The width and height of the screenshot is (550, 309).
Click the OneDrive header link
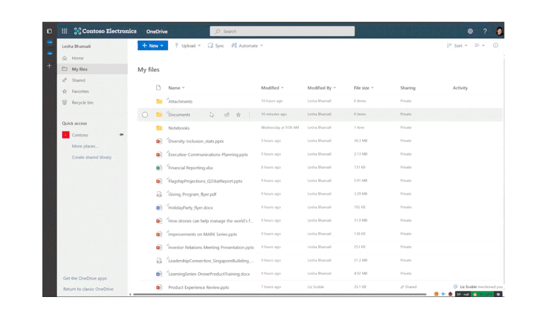coord(157,31)
